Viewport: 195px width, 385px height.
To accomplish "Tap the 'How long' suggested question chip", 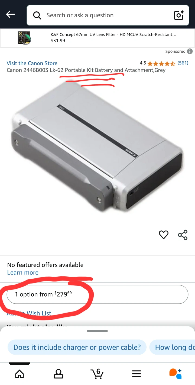I will (x=172, y=347).
